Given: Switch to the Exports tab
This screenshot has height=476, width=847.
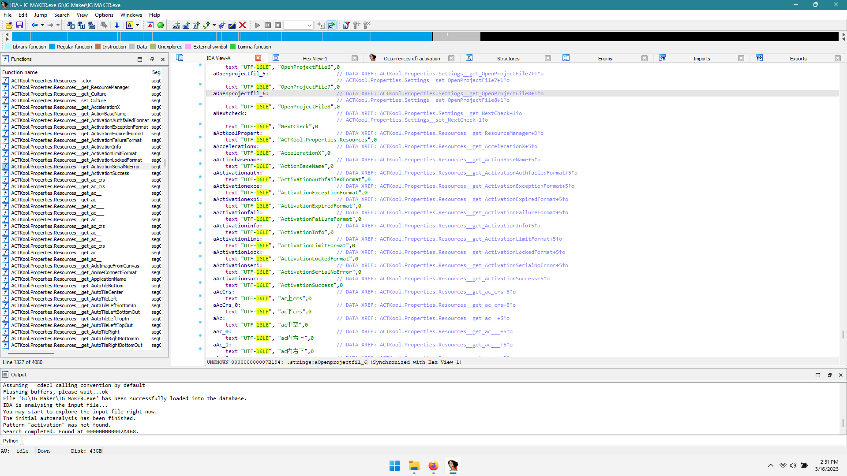Looking at the screenshot, I should tap(798, 59).
